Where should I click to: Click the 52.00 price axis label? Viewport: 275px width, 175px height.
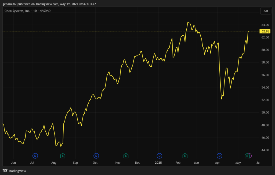(x=265, y=100)
